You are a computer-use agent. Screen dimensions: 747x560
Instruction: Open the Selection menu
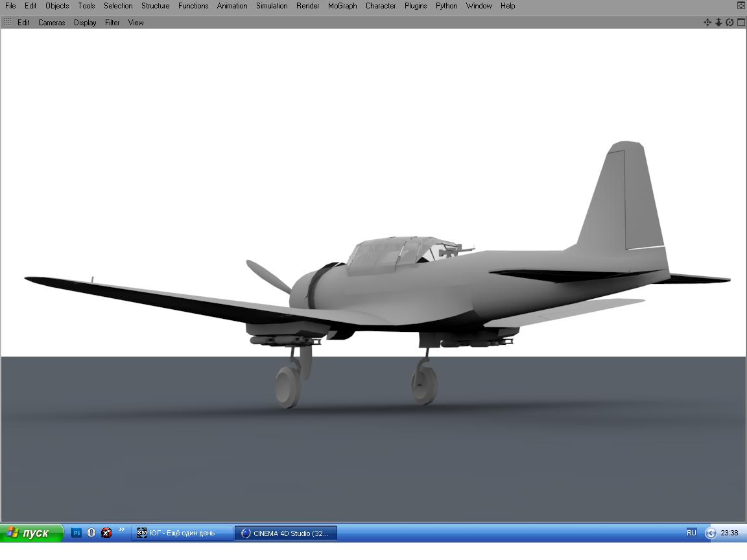point(118,6)
